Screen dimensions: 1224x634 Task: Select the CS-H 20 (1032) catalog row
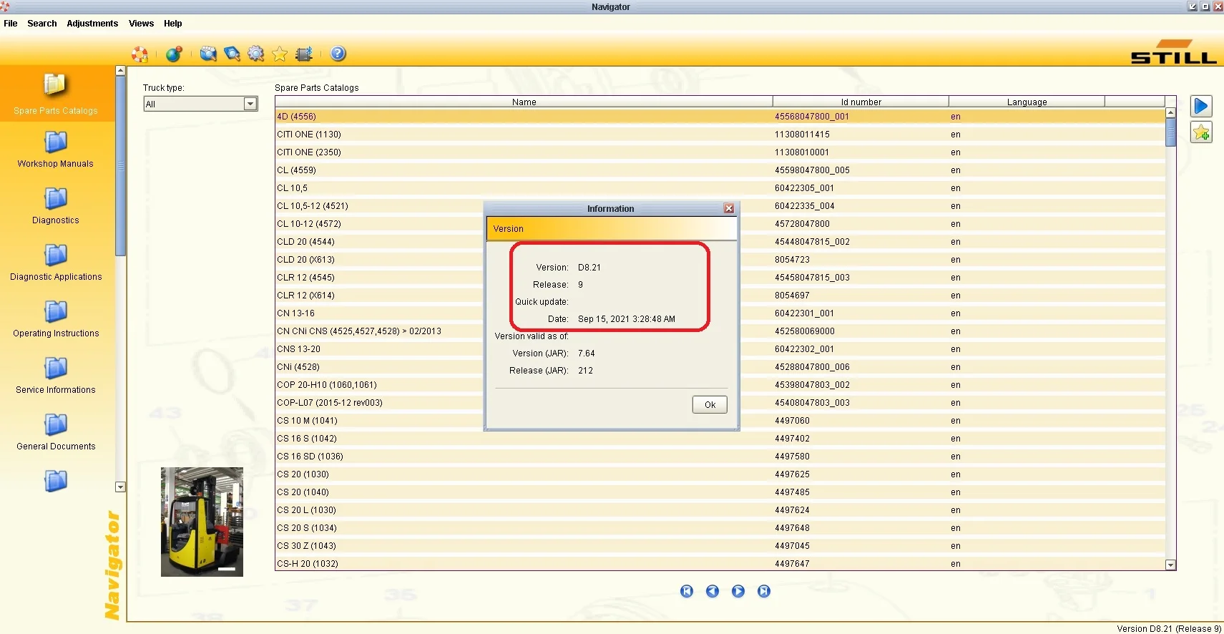(x=720, y=564)
